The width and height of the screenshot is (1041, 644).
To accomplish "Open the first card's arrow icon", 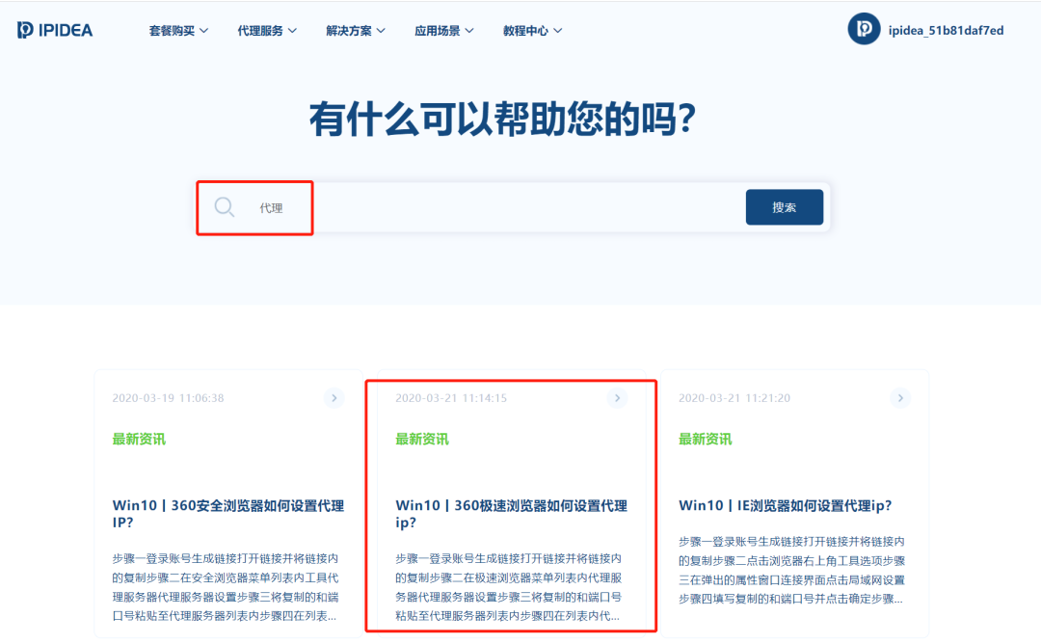I will [x=334, y=398].
